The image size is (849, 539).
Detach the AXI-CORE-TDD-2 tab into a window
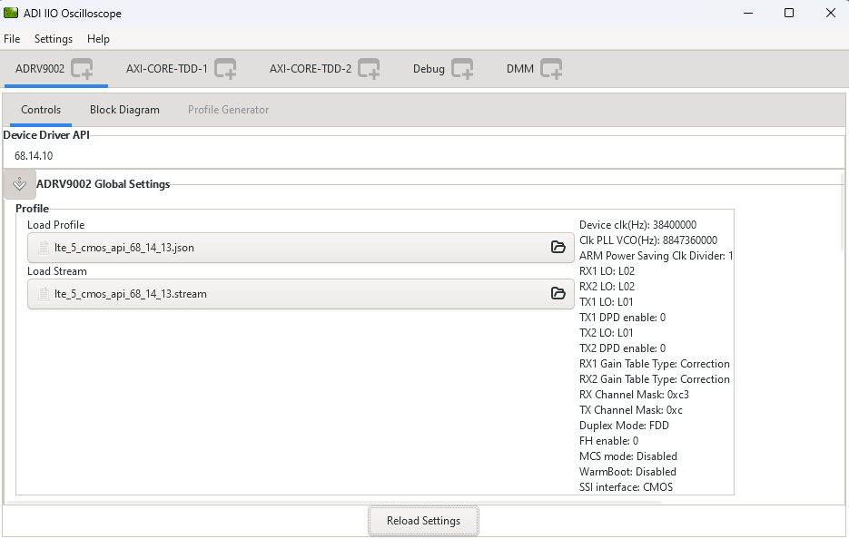(369, 69)
